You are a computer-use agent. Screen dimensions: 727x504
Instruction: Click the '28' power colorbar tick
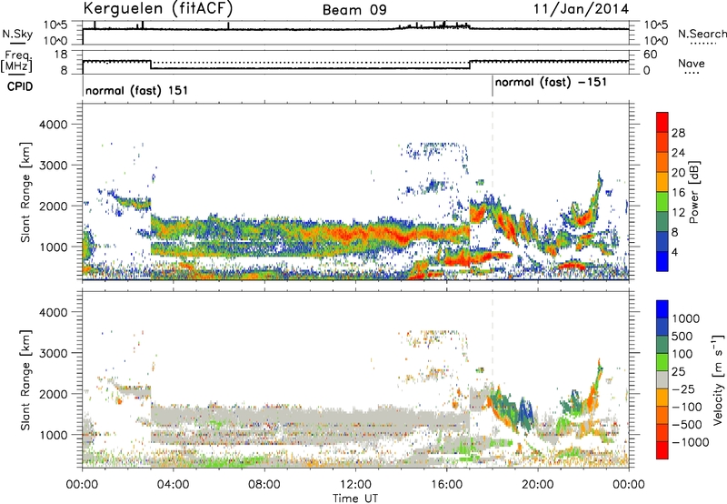678,133
